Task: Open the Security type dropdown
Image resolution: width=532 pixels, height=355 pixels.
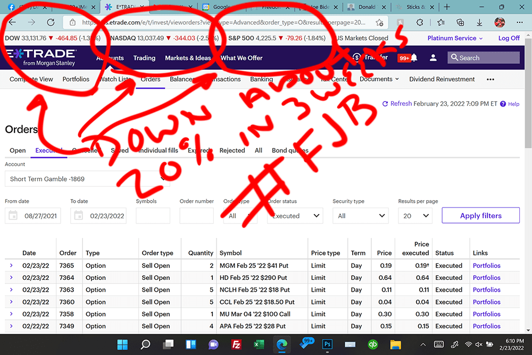Action: click(x=361, y=216)
